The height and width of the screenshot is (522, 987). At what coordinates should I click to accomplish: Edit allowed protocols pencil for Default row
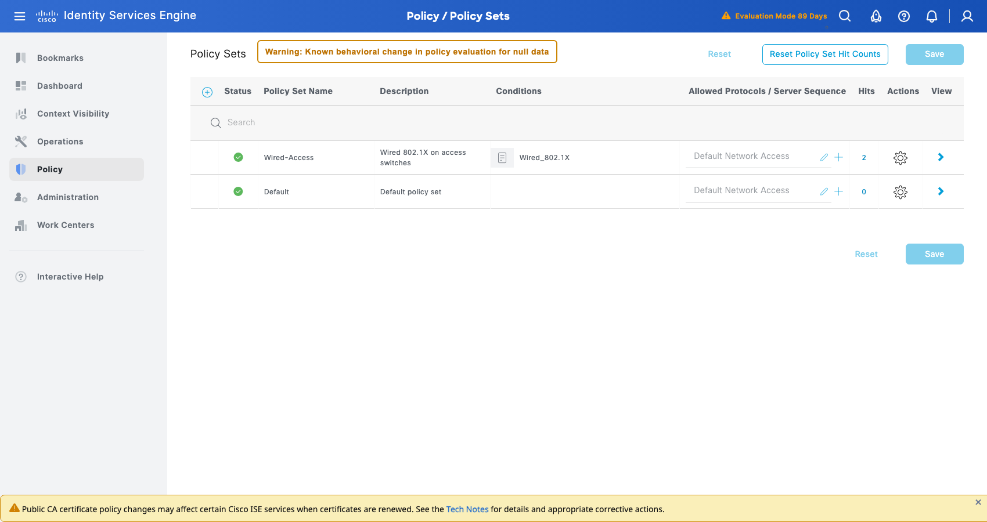(x=824, y=191)
